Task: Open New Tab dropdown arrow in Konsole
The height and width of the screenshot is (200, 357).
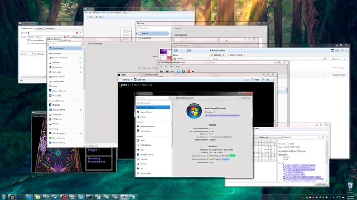Action: click(132, 79)
